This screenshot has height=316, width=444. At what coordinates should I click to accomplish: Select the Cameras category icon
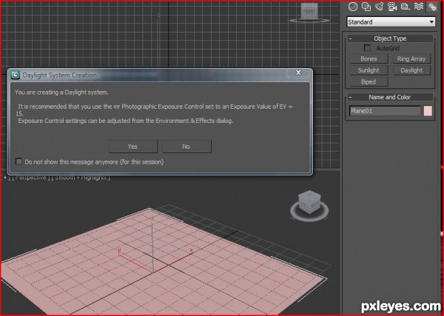(x=392, y=7)
